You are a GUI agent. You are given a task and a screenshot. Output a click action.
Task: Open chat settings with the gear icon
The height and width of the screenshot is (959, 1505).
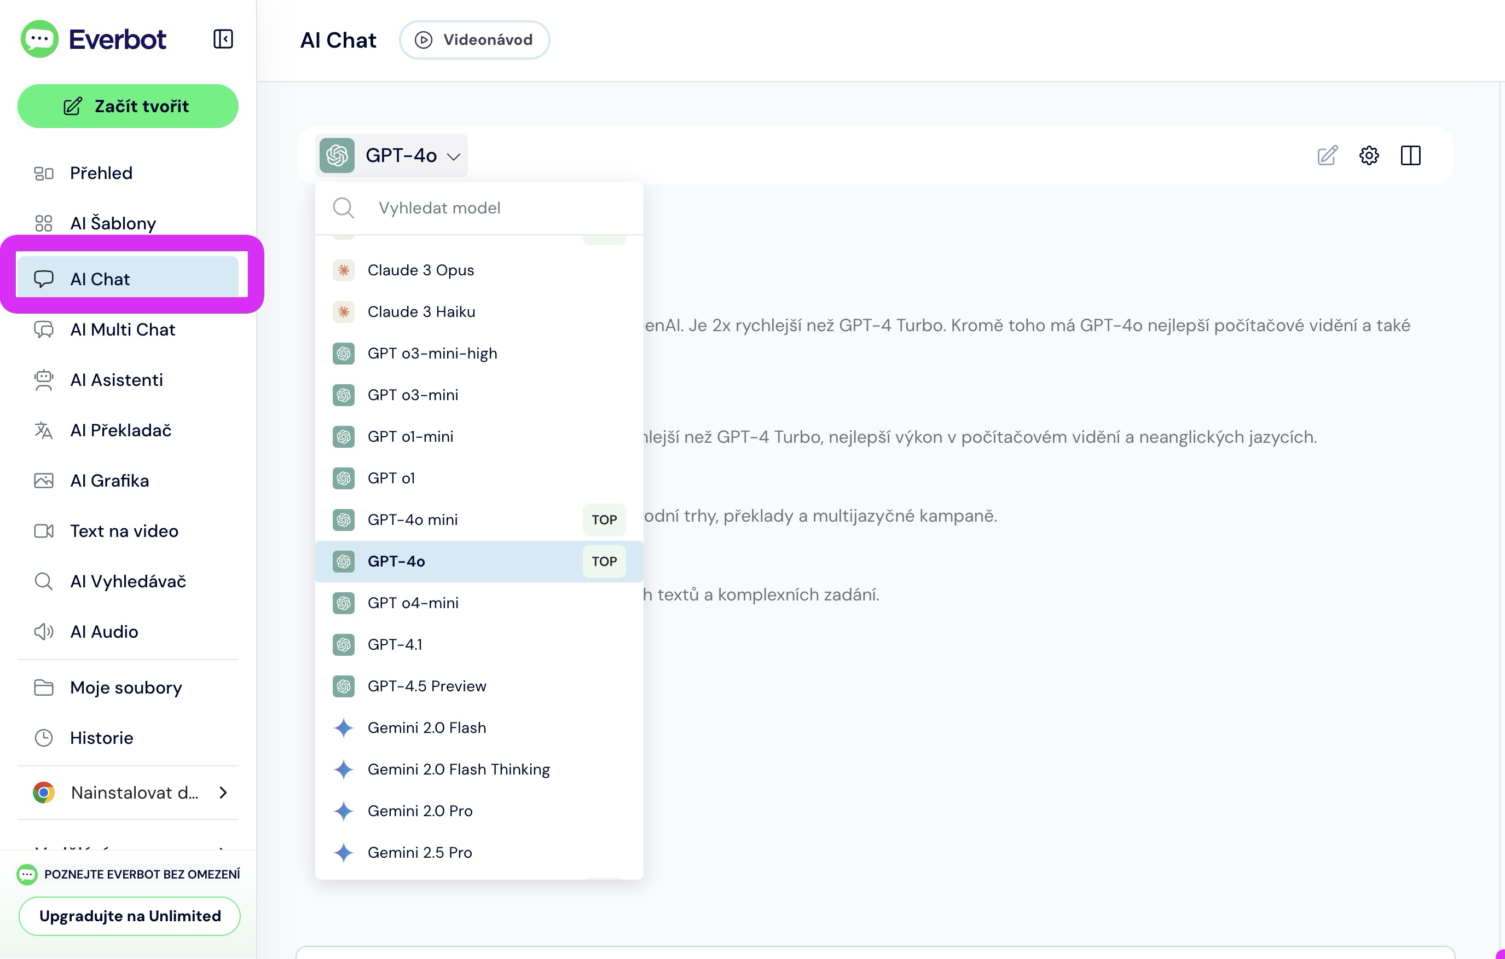[1369, 155]
